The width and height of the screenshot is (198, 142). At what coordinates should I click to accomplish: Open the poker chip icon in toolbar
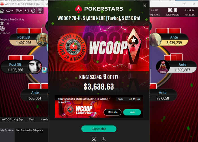(33, 11)
